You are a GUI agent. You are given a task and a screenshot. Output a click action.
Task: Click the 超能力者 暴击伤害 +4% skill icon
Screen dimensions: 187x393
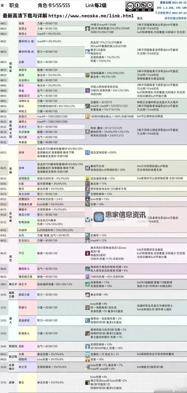[88, 295]
